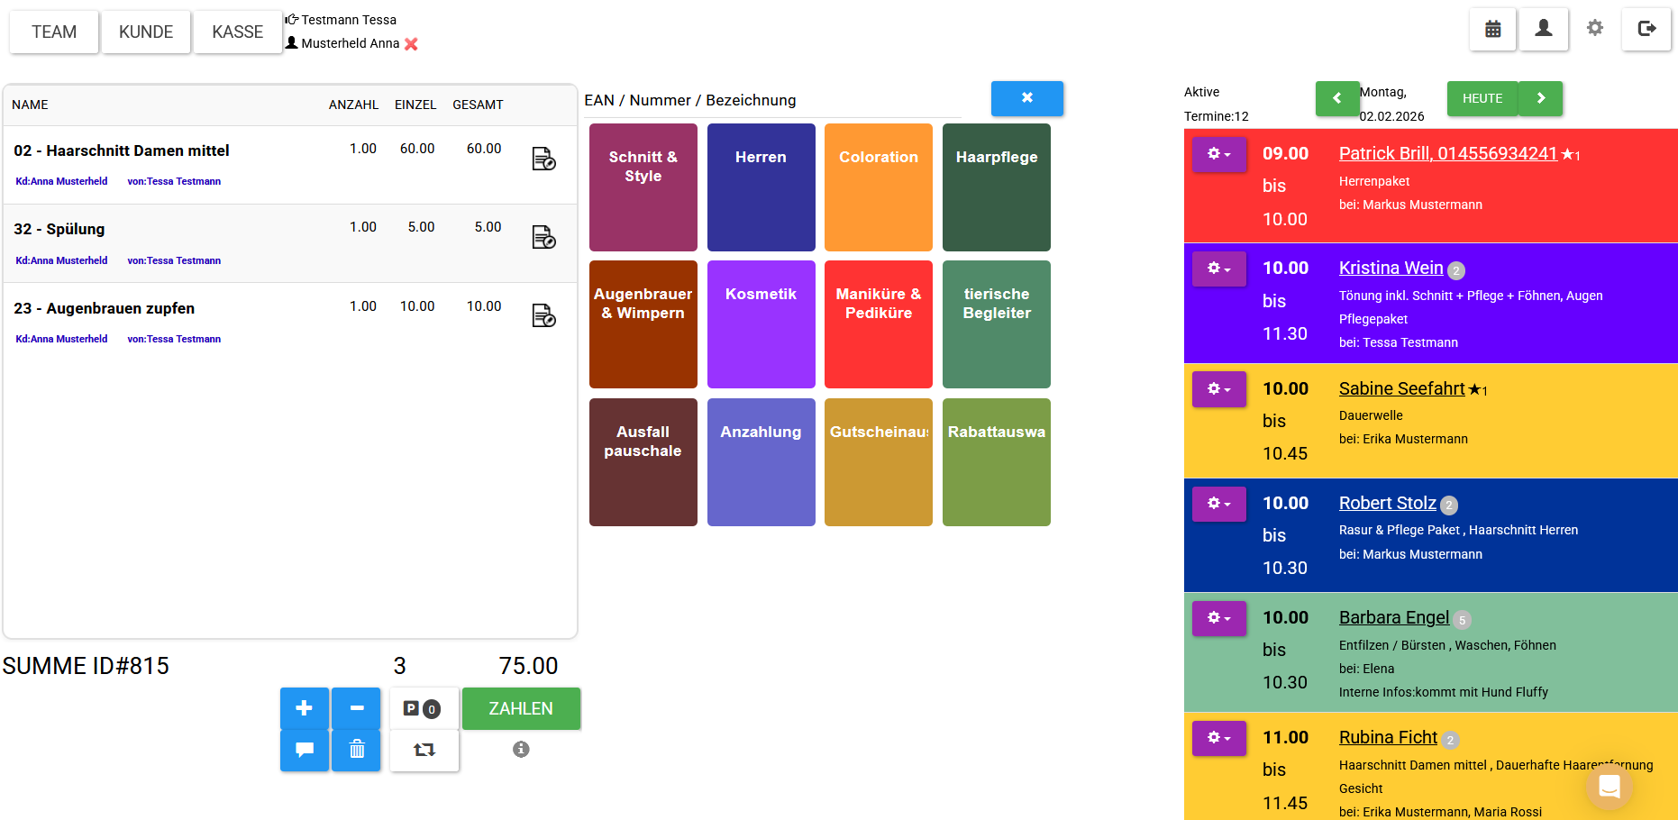
Task: Click the logout icon button
Action: (1646, 29)
